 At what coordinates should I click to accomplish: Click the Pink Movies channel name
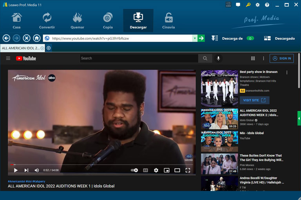247,165
